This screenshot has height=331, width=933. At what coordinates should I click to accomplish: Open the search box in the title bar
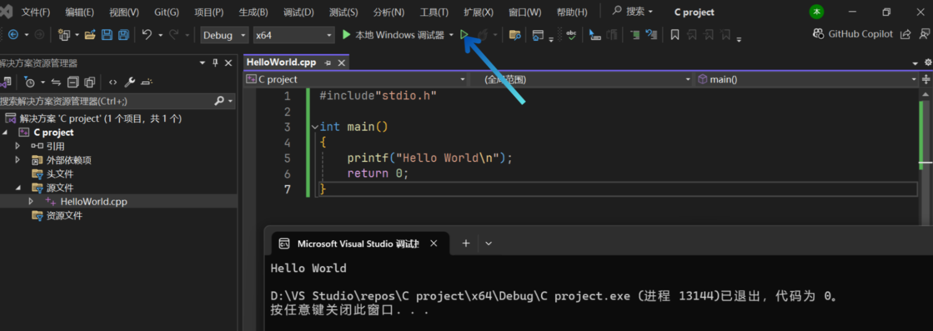(x=633, y=11)
